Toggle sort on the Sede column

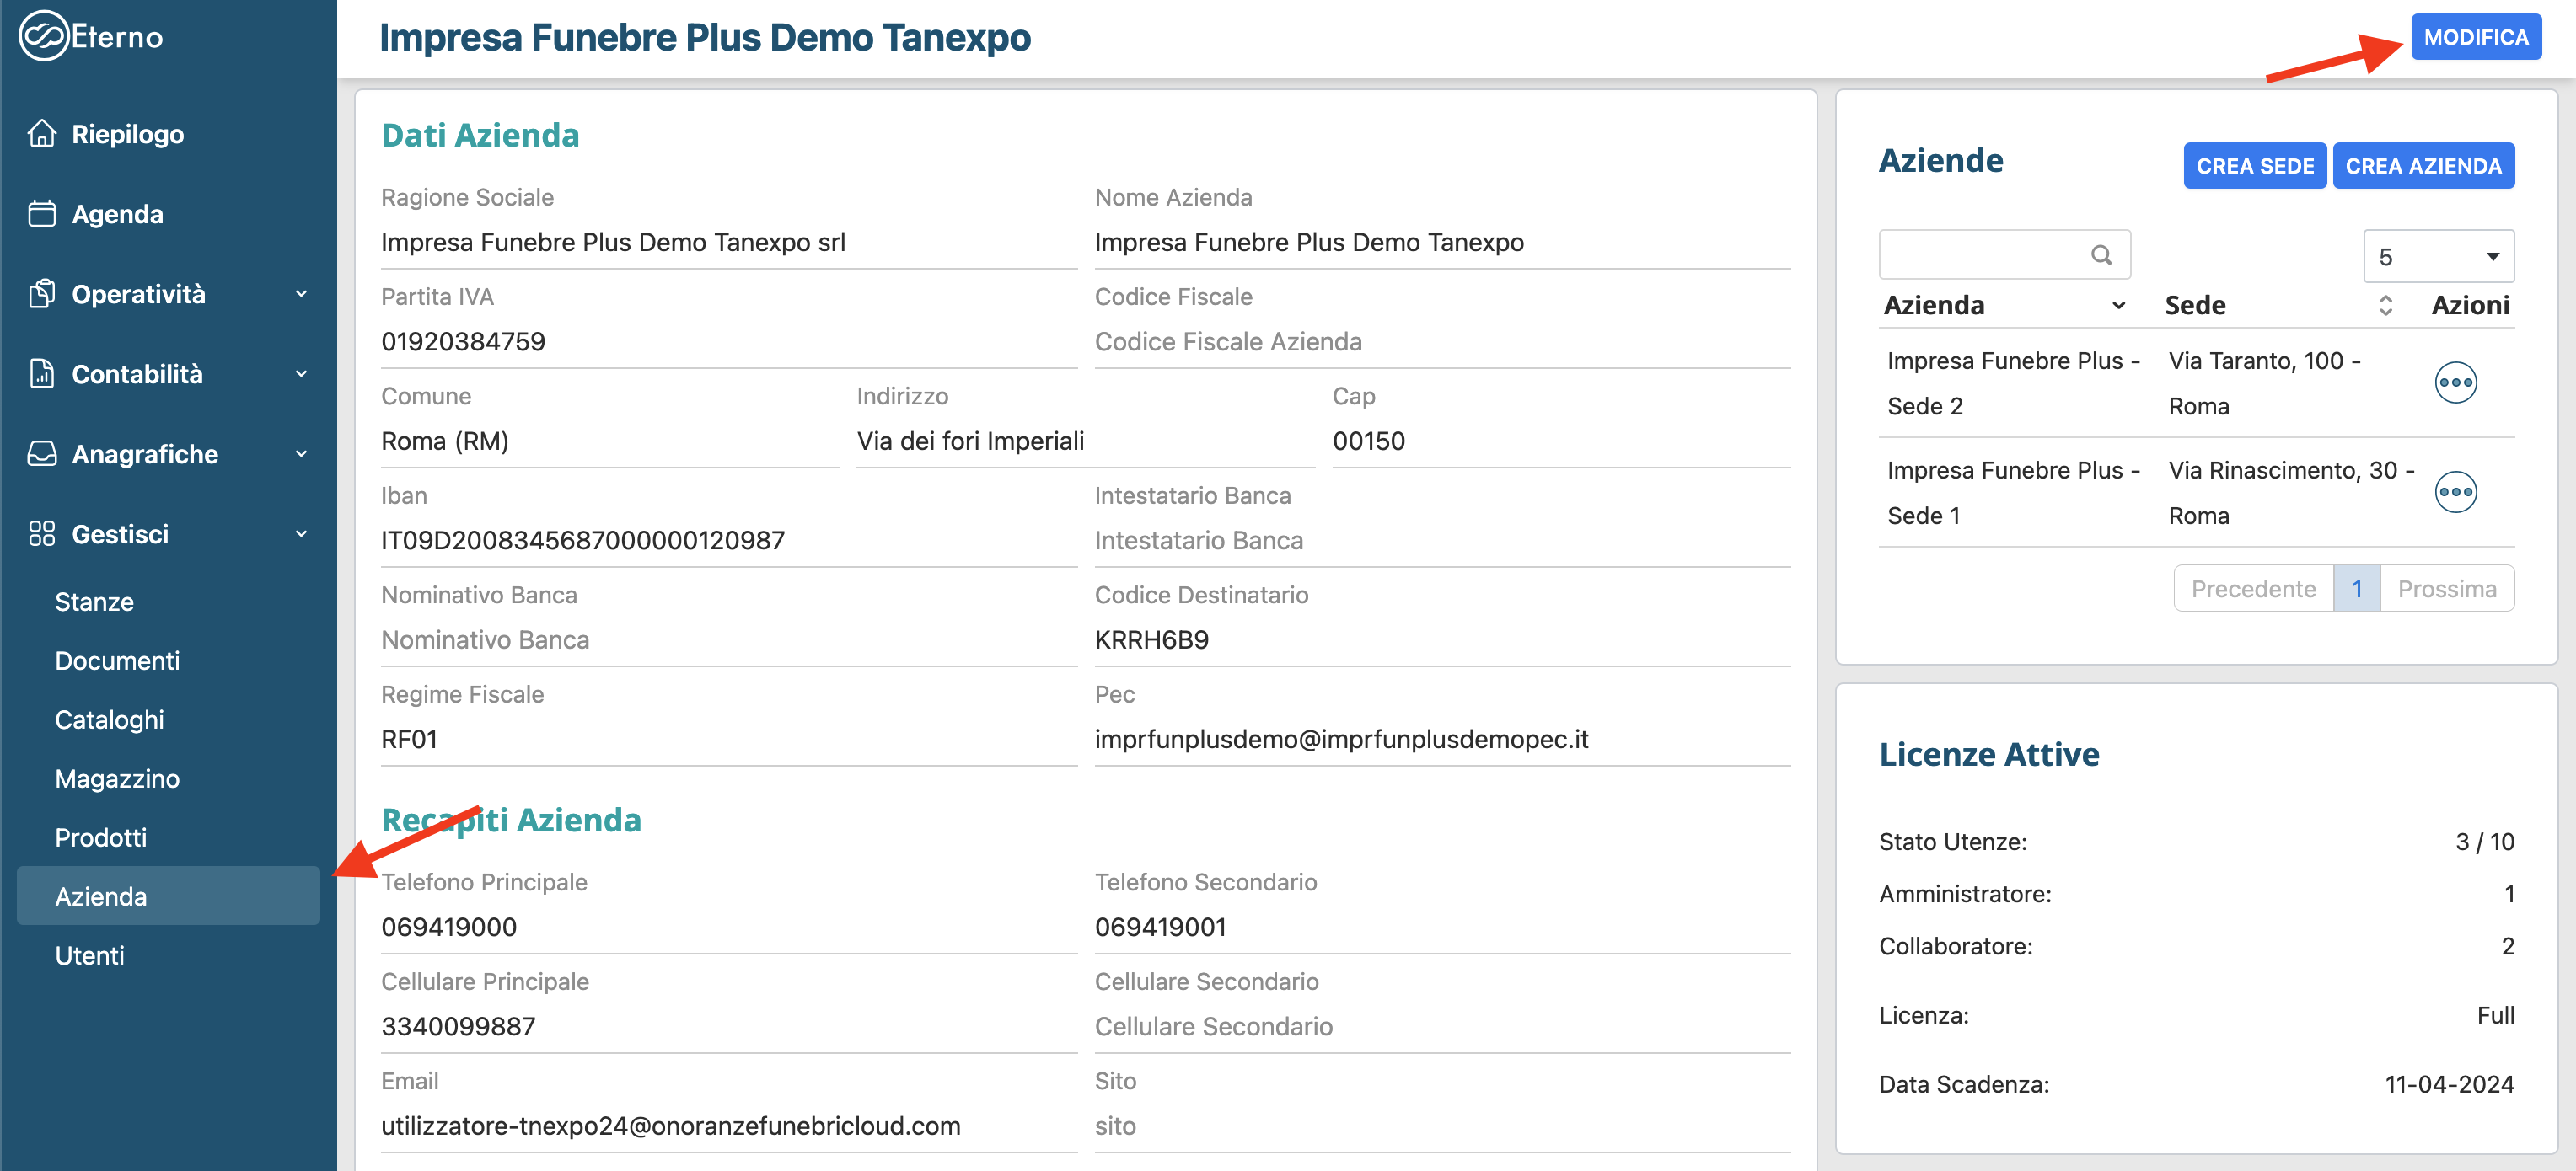(2385, 306)
